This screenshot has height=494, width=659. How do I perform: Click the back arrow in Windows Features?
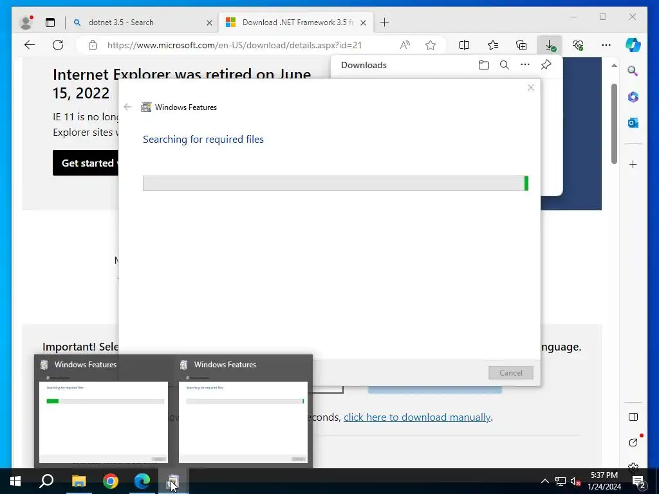(127, 107)
